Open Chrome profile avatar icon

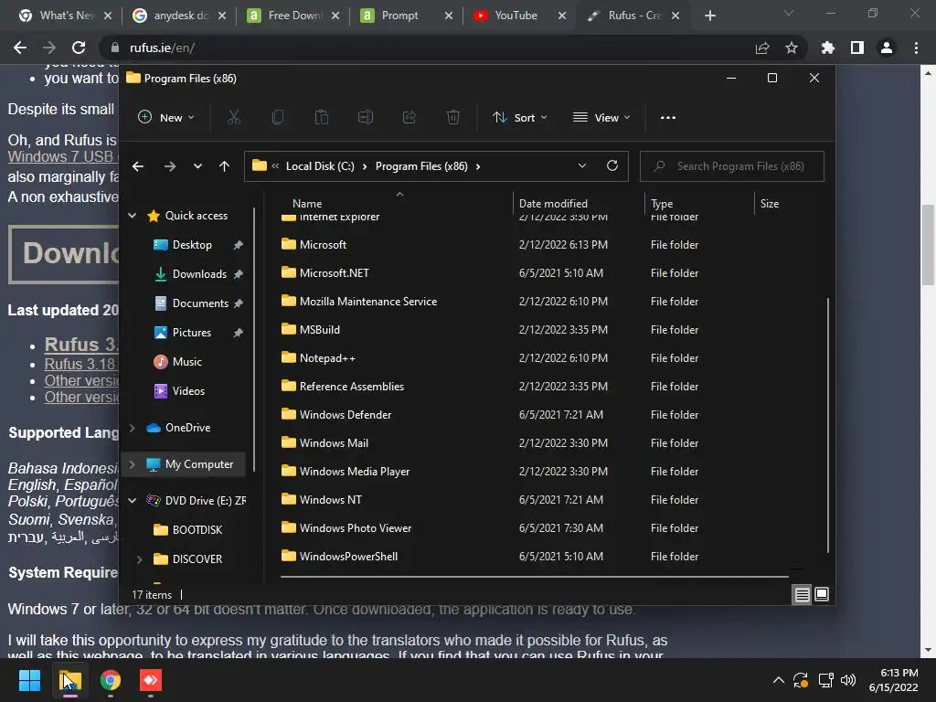887,48
